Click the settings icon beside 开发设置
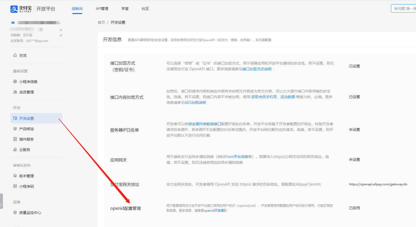Image resolution: width=416 pixels, height=227 pixels. point(15,118)
